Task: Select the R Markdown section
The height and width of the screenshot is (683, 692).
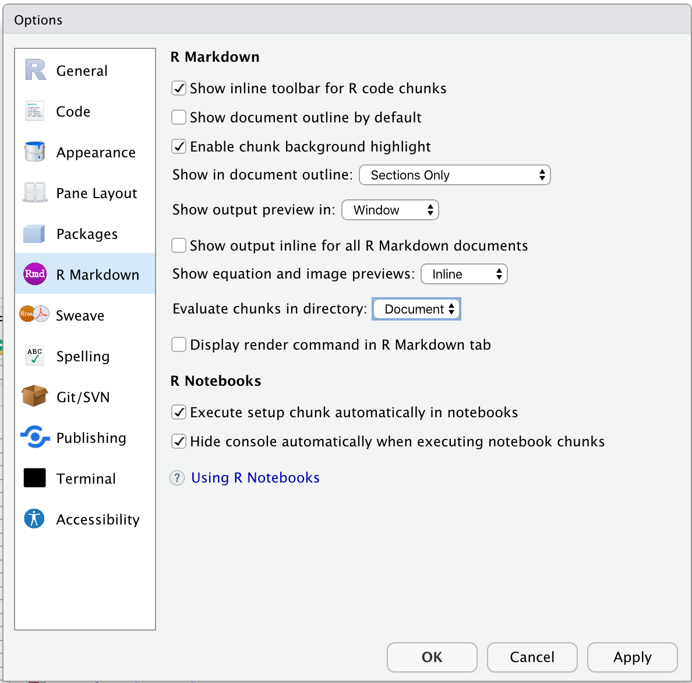Action: tap(85, 274)
